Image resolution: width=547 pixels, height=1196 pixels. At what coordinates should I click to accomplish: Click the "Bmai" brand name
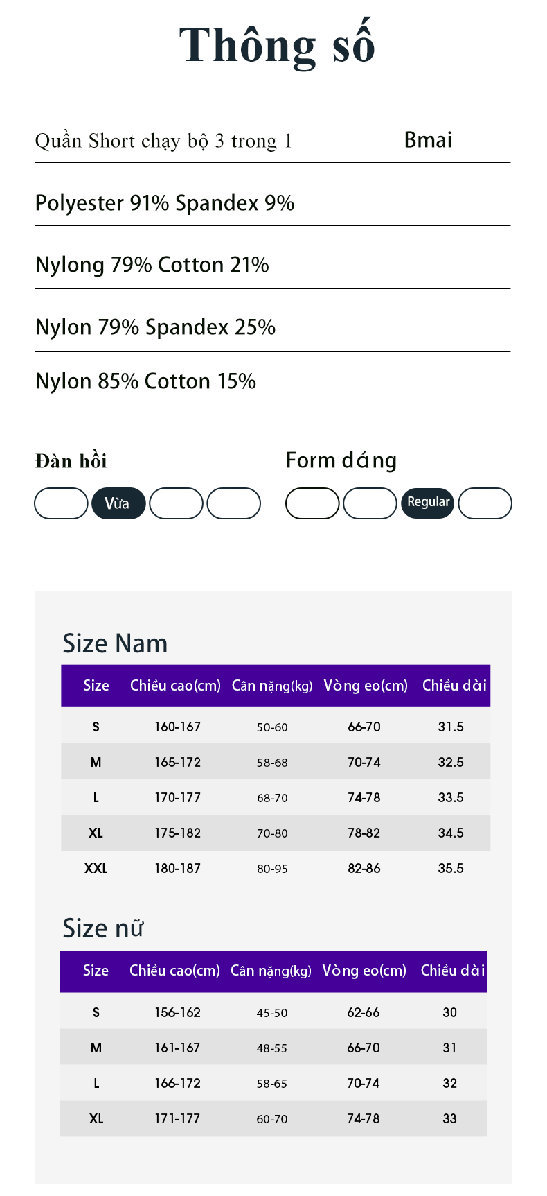(x=428, y=140)
